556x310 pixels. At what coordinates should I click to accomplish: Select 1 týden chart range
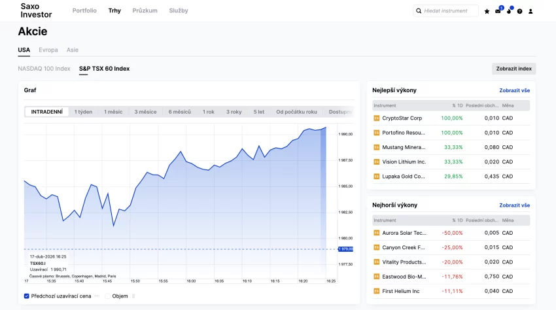pyautogui.click(x=83, y=112)
